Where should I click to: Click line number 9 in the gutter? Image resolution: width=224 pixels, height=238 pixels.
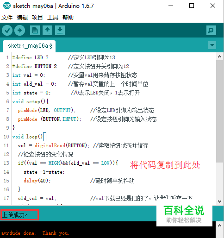pos(7,128)
